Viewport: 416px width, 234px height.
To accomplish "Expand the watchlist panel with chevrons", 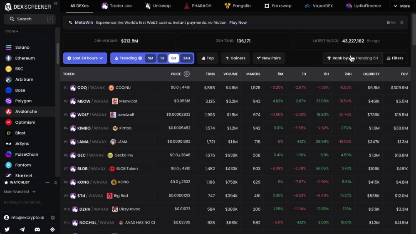I will click(x=55, y=183).
